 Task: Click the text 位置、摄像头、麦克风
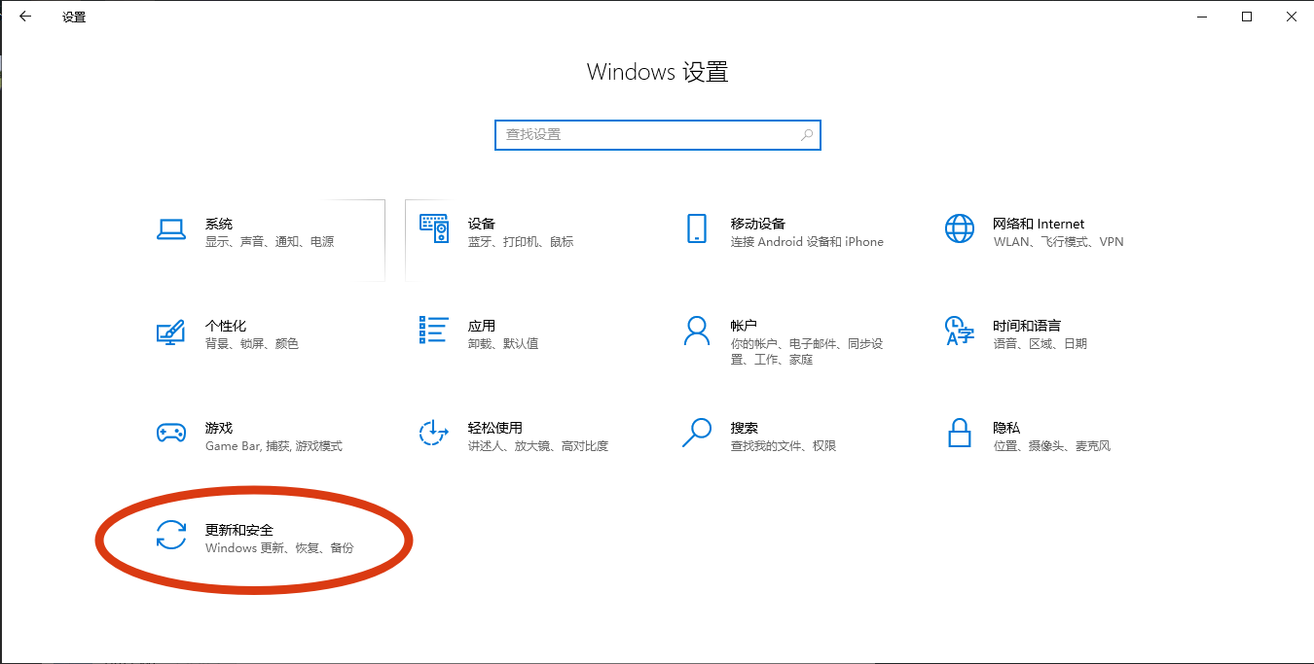pyautogui.click(x=1051, y=446)
